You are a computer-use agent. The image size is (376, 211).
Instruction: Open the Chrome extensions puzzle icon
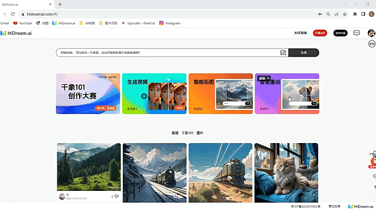(355, 14)
